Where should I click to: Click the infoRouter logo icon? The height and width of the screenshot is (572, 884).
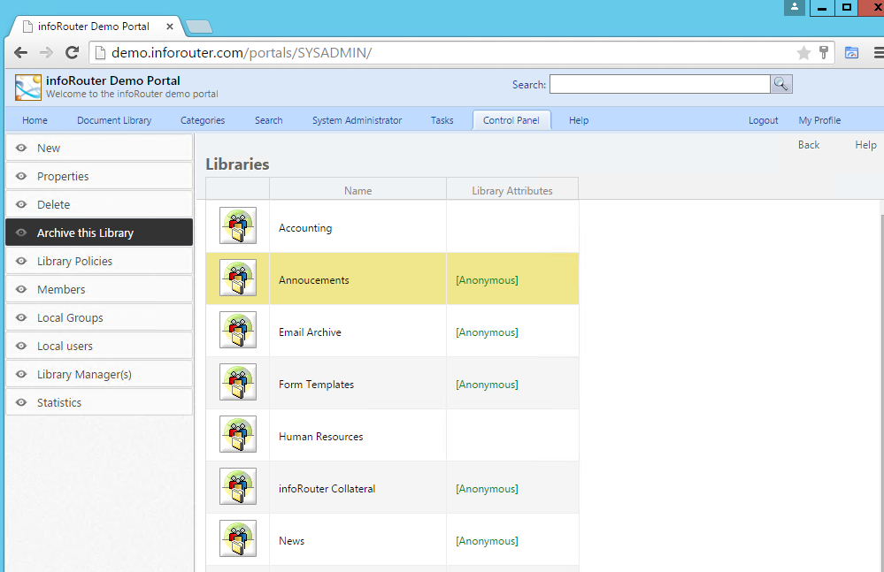pos(28,88)
